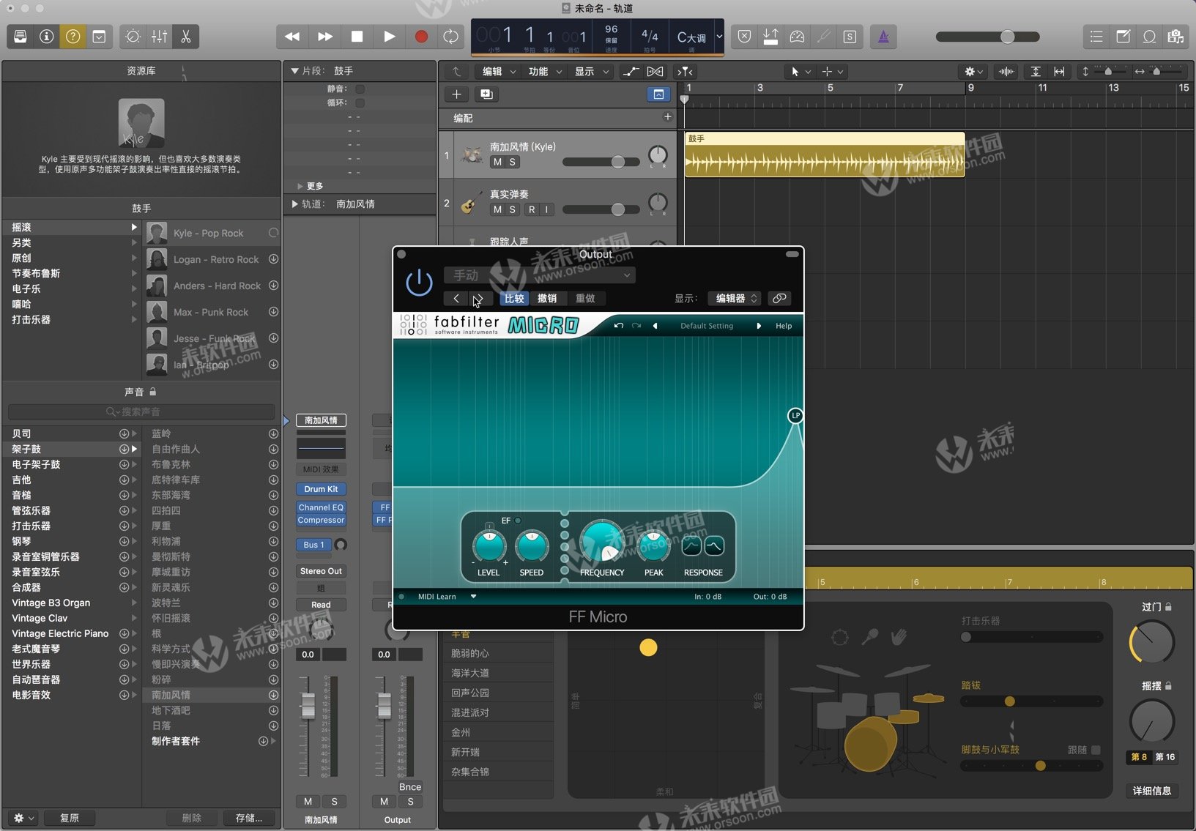
Task: Check the 循环 checkbox in region inspector
Action: (x=360, y=103)
